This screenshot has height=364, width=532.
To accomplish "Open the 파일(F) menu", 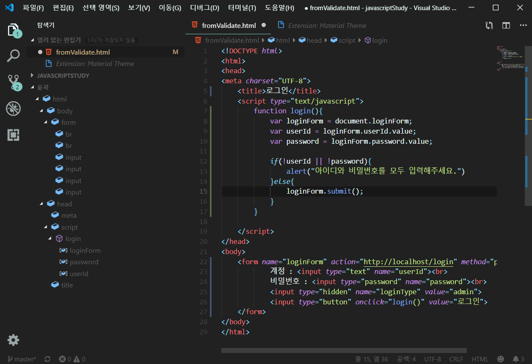I will [33, 8].
